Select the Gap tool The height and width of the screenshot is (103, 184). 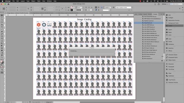pyautogui.click(x=2, y=22)
